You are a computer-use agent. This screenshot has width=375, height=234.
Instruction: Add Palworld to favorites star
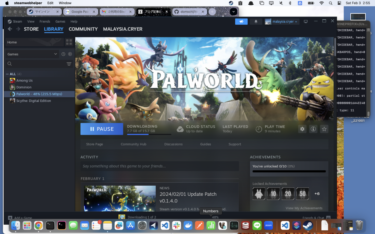324,129
